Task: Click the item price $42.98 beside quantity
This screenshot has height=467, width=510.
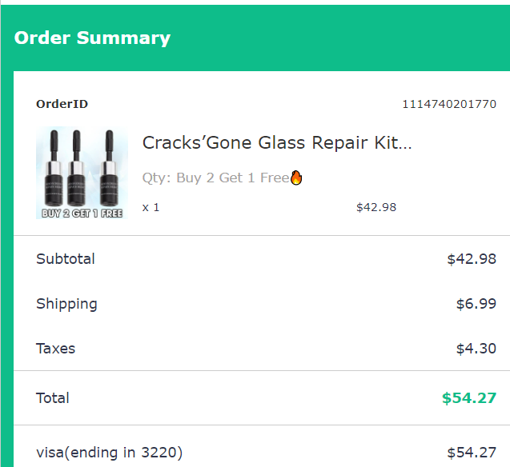Action: (x=376, y=207)
